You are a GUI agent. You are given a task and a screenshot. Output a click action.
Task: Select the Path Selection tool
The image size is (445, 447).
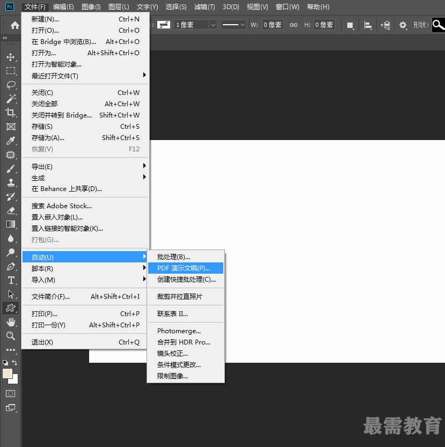[11, 294]
